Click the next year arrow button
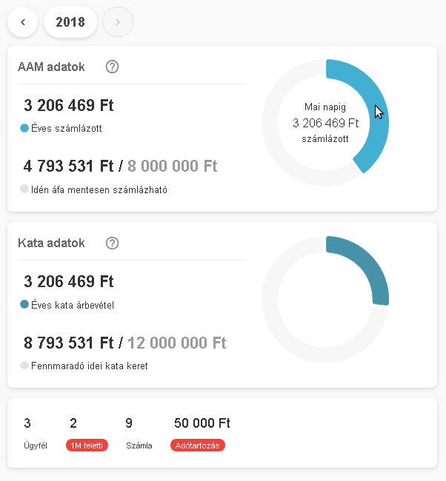446x481 pixels. click(118, 22)
